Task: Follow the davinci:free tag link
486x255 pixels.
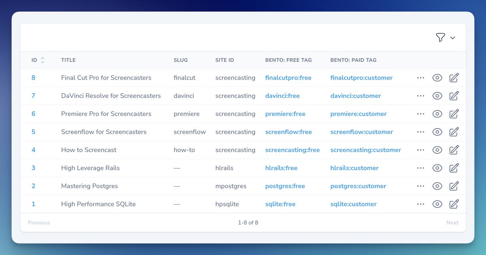Action: [283, 96]
